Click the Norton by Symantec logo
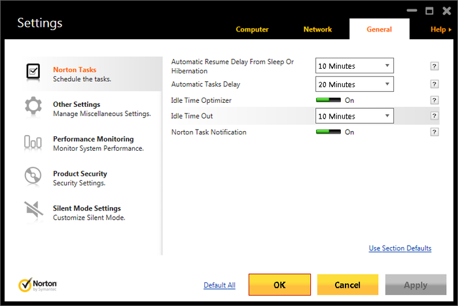This screenshot has width=458, height=306. pos(37,285)
